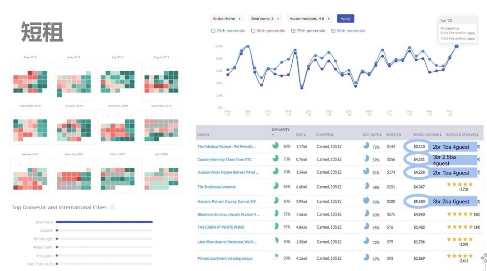This screenshot has height=271, width=487.
Task: Click the $5,580 rental income value
Action: (419, 202)
